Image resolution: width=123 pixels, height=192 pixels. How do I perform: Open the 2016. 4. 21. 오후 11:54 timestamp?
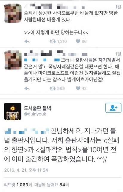tap(26, 170)
